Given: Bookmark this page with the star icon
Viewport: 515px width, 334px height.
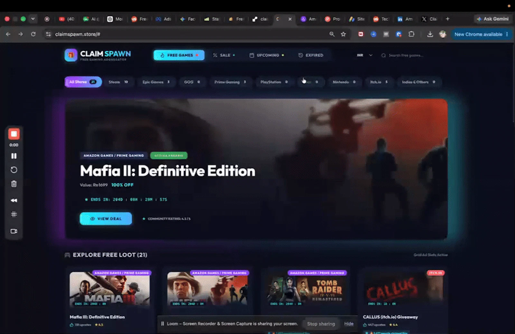Looking at the screenshot, I should pyautogui.click(x=343, y=34).
